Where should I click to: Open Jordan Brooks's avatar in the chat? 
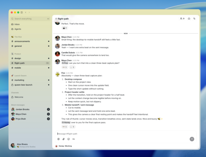click(57, 46)
